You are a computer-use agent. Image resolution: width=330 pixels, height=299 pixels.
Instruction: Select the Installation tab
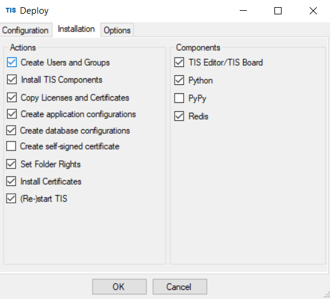[x=77, y=29]
